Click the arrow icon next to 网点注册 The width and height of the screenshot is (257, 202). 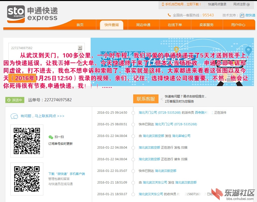pos(248,4)
